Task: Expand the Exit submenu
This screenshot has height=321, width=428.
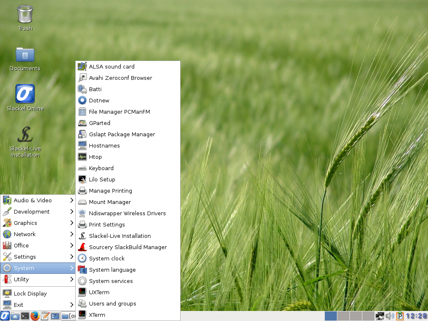Action: [x=38, y=305]
